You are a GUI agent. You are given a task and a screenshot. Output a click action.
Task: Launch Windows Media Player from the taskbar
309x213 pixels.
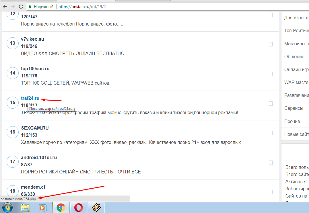coord(43,207)
